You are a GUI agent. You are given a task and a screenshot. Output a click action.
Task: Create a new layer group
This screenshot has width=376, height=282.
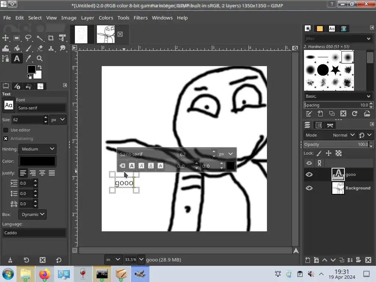tap(316, 260)
